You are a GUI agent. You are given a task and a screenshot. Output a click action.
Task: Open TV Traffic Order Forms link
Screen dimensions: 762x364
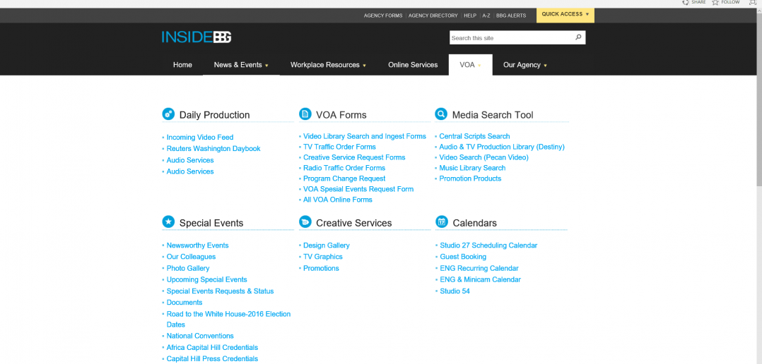point(339,147)
